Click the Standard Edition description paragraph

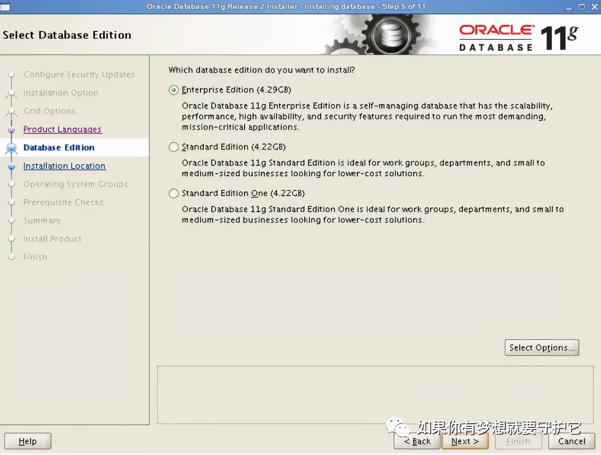363,168
